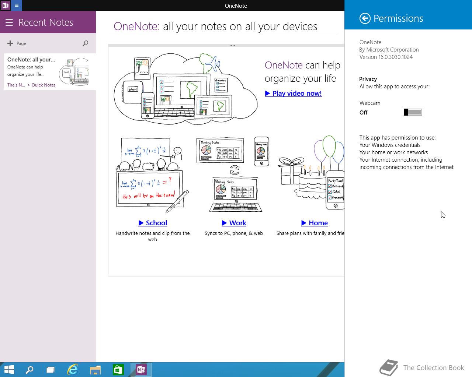This screenshot has height=377, width=472.
Task: Toggle the Webcam permission switch
Action: [413, 112]
